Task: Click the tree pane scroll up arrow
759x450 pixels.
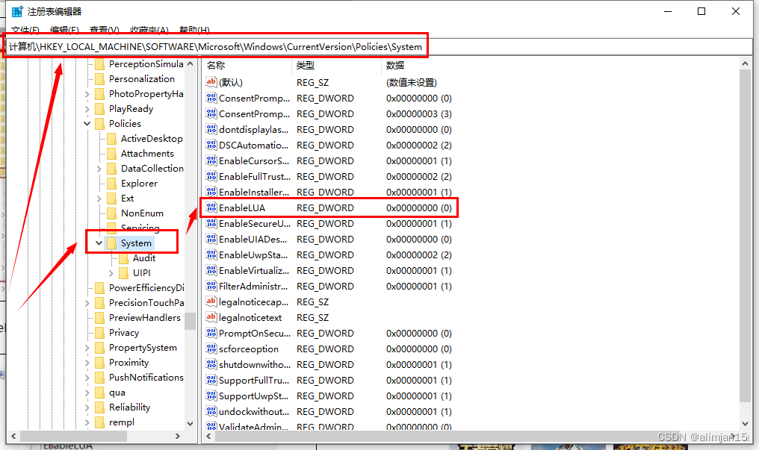Action: [190, 63]
